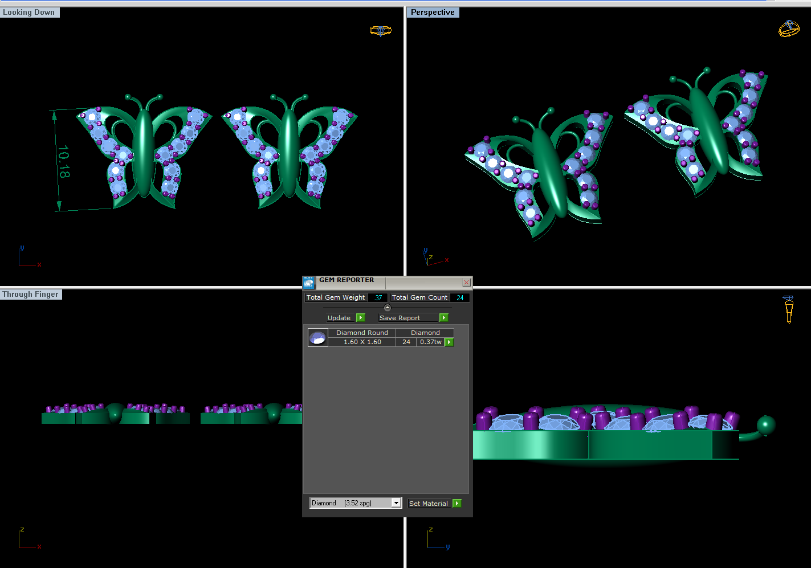
Task: Click the '0.37tw' weight cell
Action: click(x=431, y=342)
